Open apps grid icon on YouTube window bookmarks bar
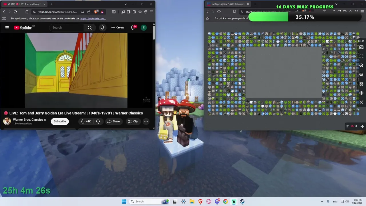 (x=4, y=18)
